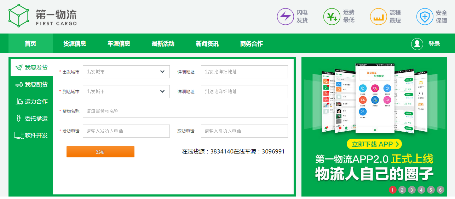The height and width of the screenshot is (199, 455).
Task: Focus the 请输入取货人电话 phone field
Action: coord(244,131)
